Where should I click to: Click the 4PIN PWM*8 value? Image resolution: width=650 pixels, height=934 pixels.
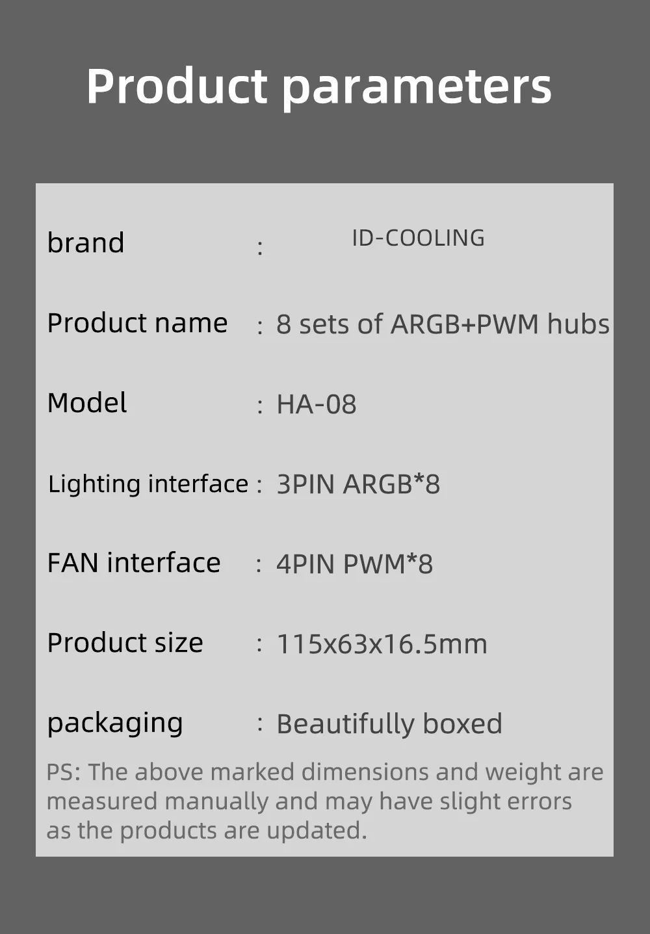point(354,564)
